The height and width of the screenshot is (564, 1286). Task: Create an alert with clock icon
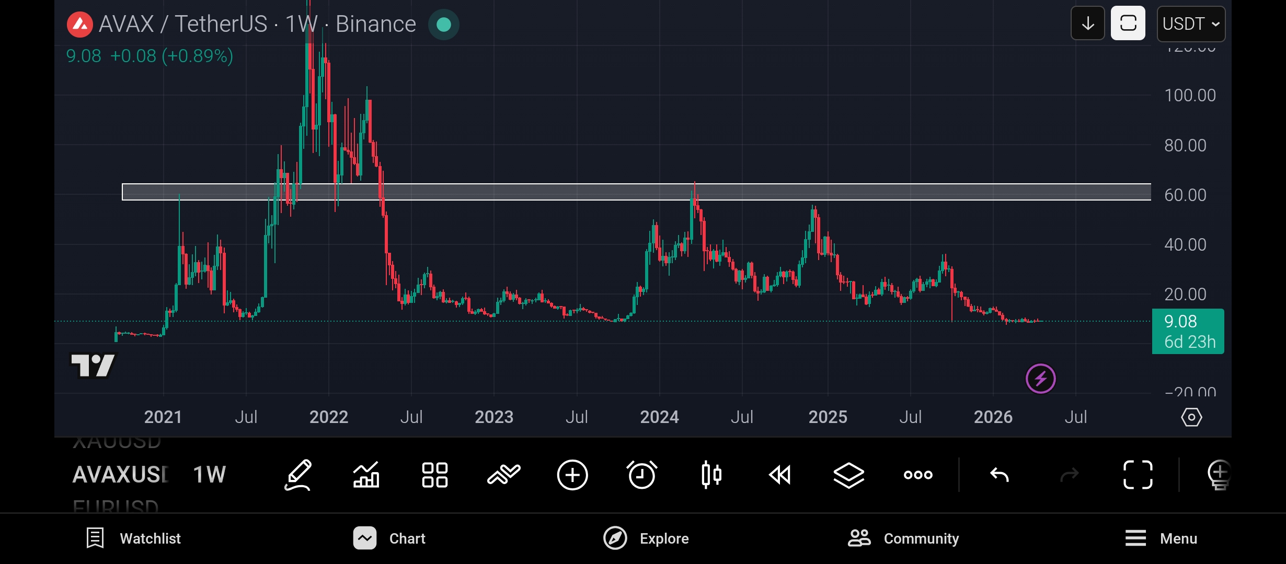[641, 475]
